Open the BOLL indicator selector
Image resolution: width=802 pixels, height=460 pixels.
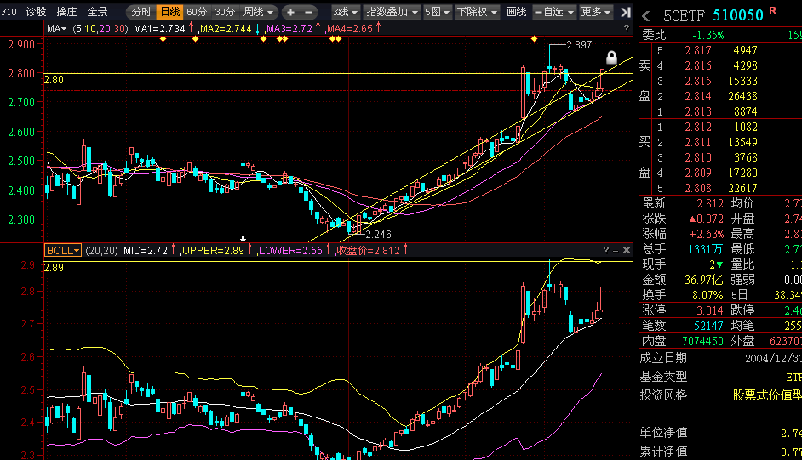tap(63, 250)
